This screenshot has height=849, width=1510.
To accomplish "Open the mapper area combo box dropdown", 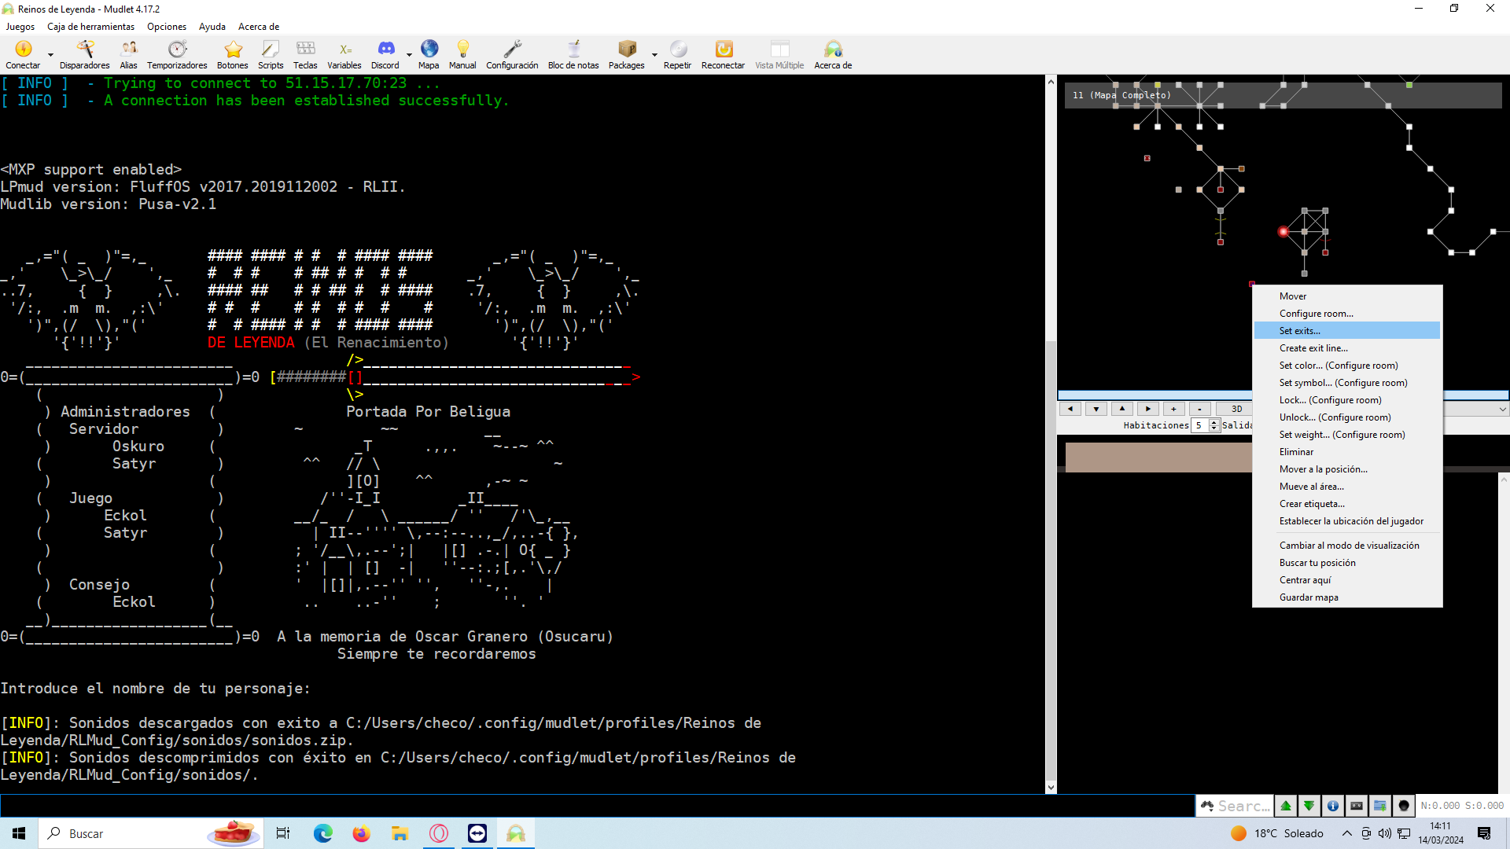I will [x=1502, y=409].
